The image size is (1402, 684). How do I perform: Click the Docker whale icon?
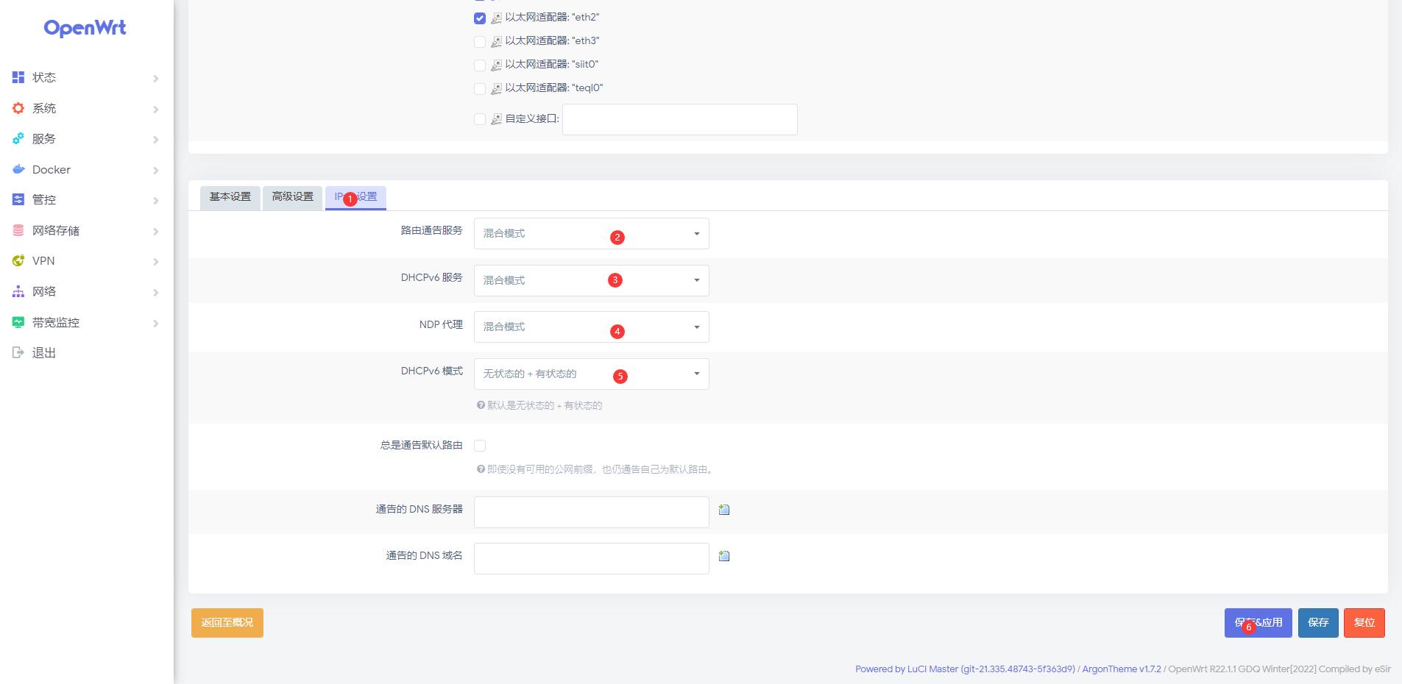pyautogui.click(x=18, y=169)
